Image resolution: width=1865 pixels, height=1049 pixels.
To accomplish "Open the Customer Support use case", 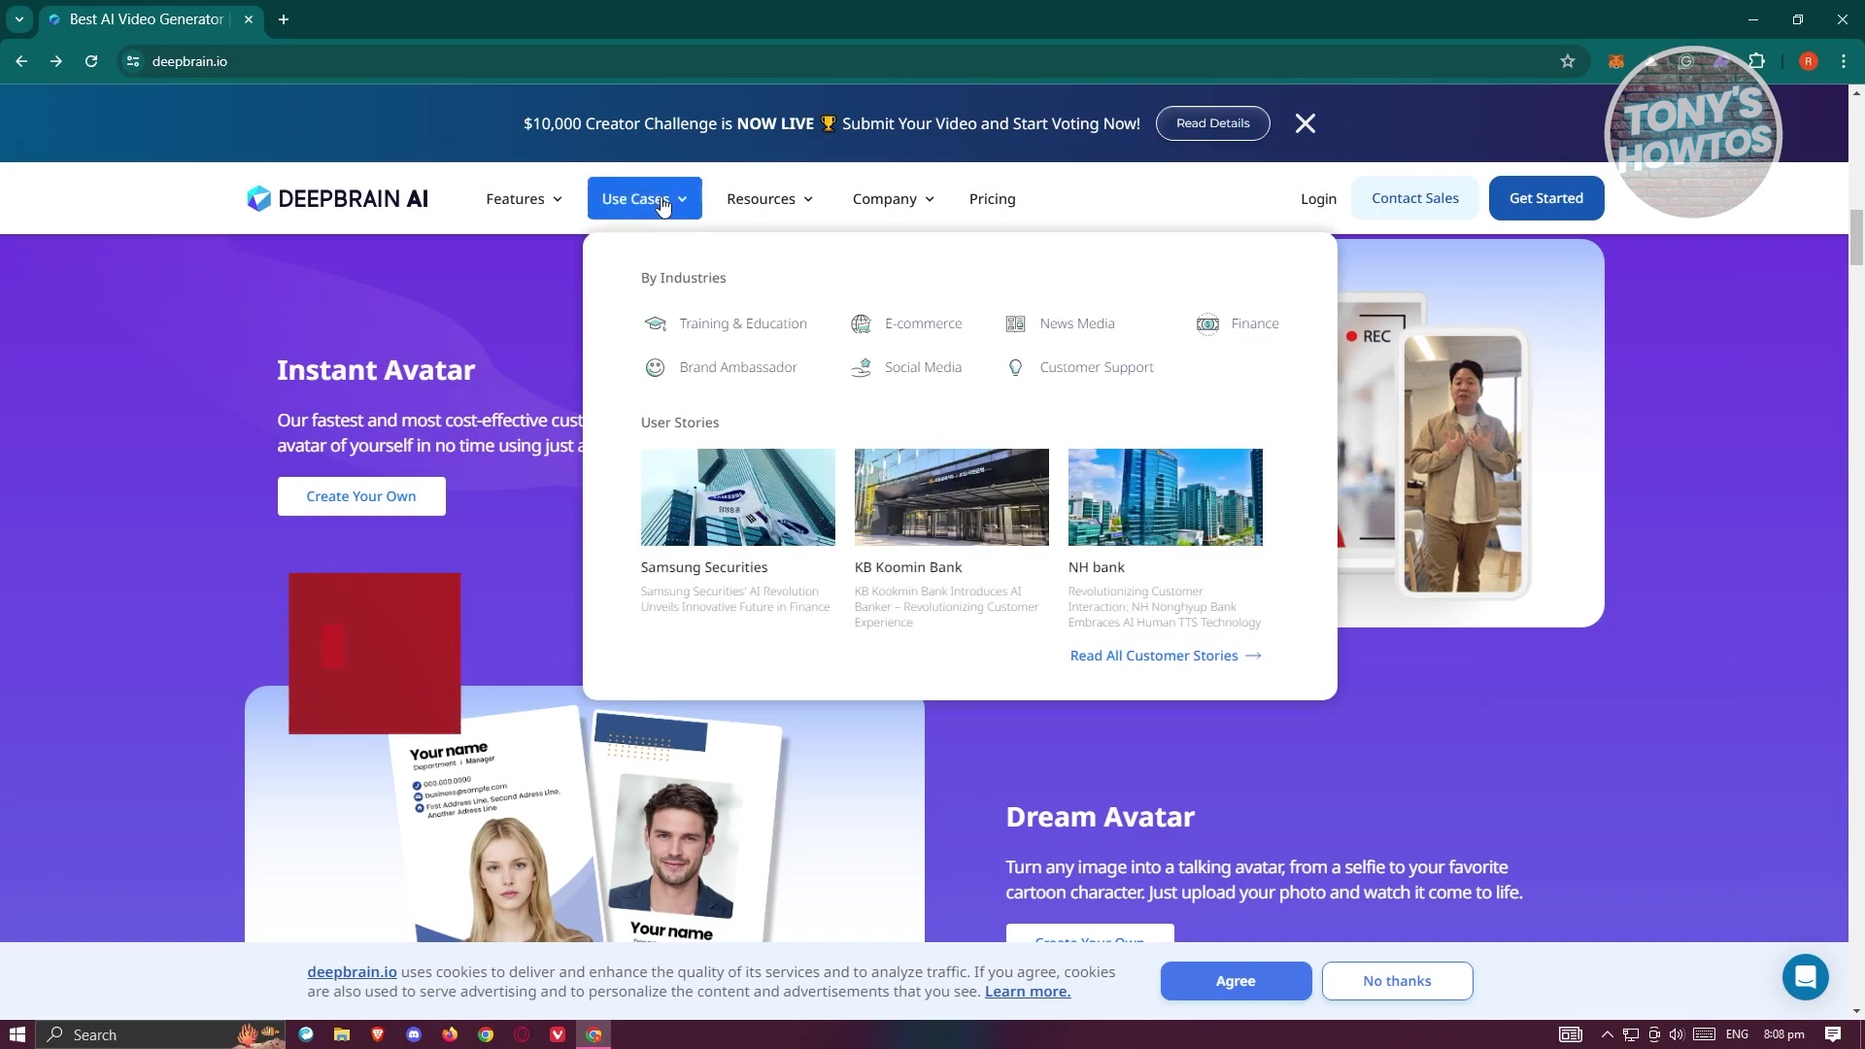I will tap(1097, 367).
